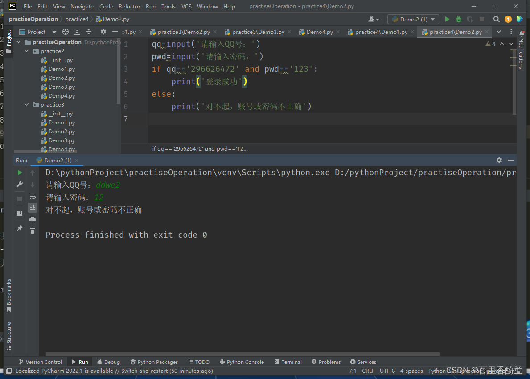Open the Demo2 (1) run configuration dropdown
530x379 pixels.
click(x=413, y=19)
